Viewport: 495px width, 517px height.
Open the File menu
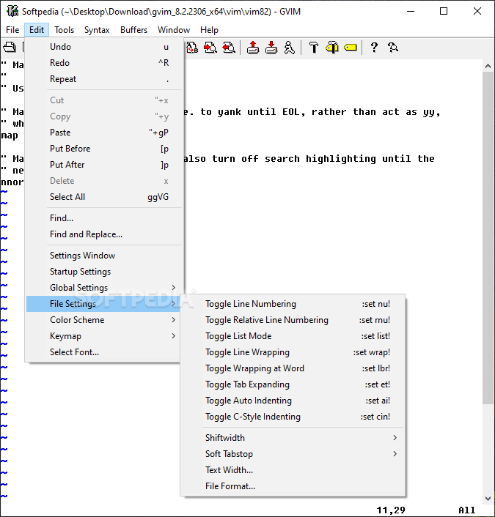coord(12,30)
